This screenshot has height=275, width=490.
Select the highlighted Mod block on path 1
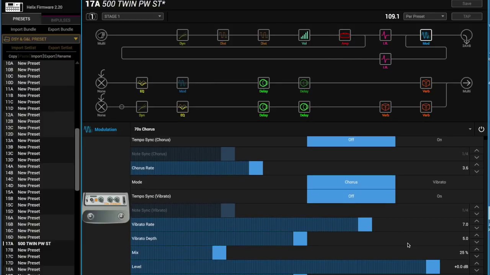pyautogui.click(x=426, y=36)
